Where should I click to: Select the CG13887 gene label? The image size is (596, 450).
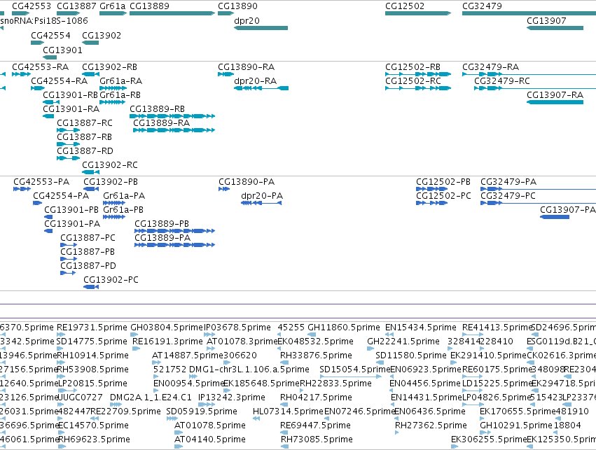[76, 6]
